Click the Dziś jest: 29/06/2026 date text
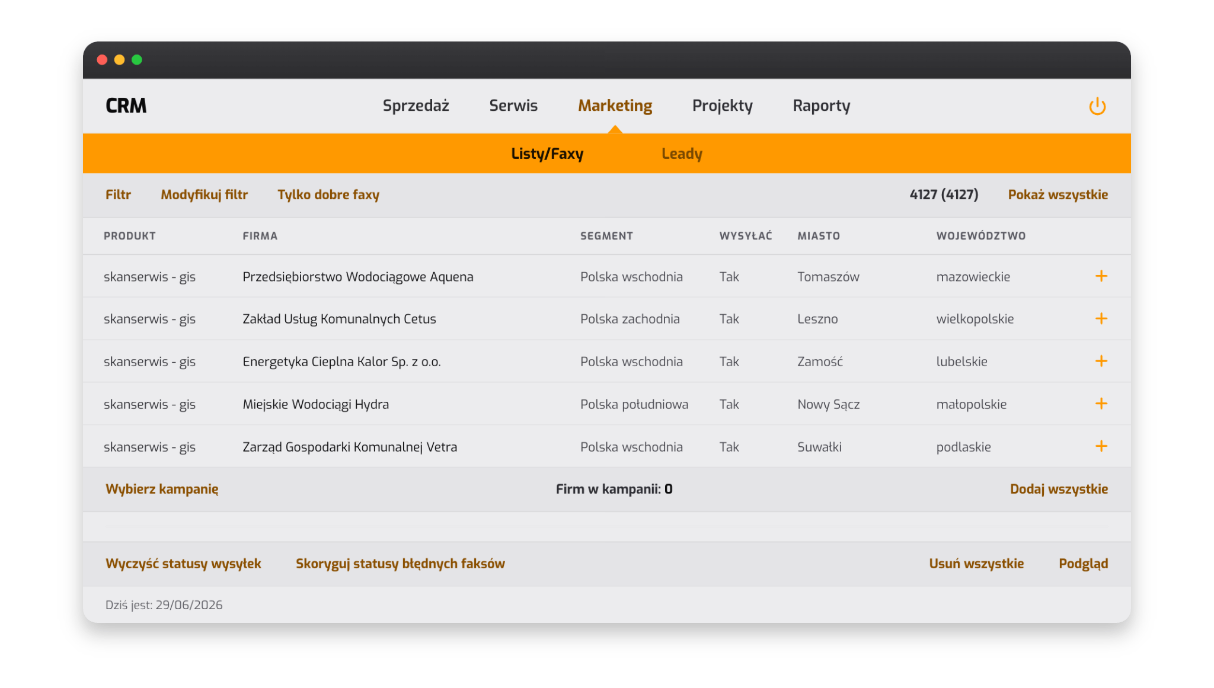1214x688 pixels. click(x=164, y=605)
